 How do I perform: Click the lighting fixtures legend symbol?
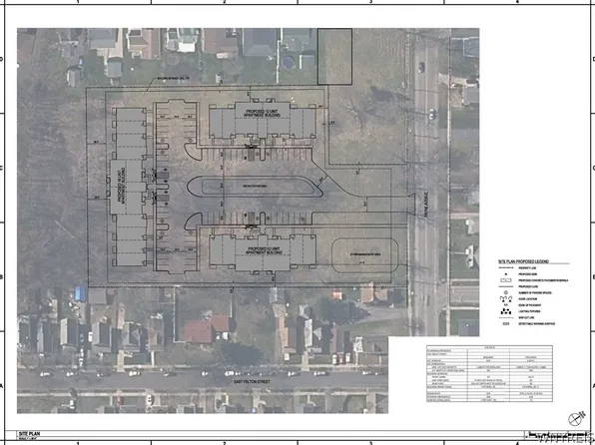(506, 311)
